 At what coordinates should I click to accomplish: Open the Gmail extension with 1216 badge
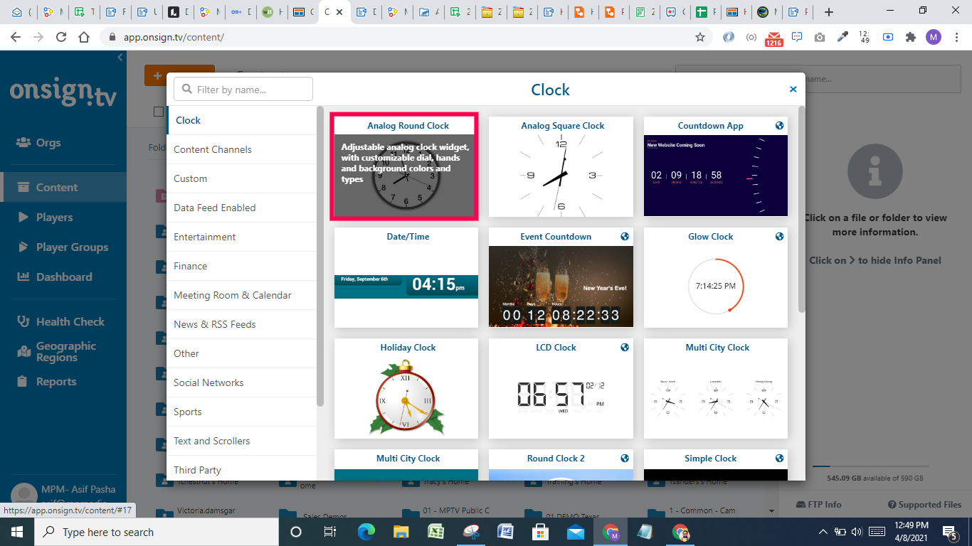(x=773, y=38)
